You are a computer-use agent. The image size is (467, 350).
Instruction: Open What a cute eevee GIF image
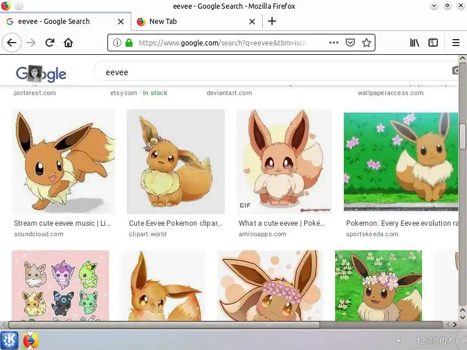[284, 162]
